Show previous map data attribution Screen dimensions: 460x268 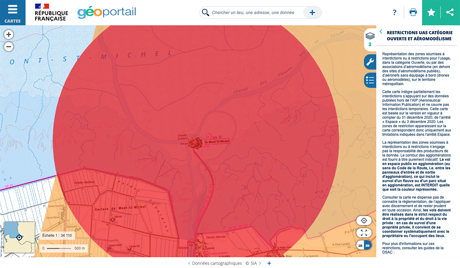(189, 263)
